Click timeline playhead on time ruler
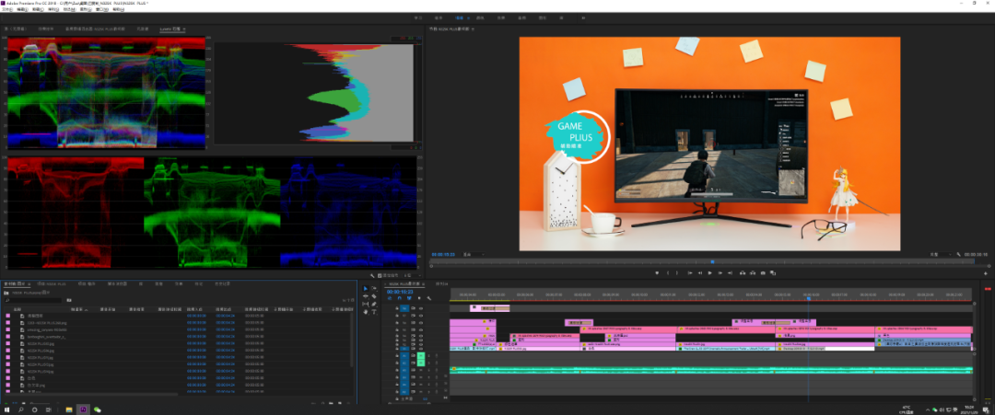Image resolution: width=995 pixels, height=415 pixels. coord(808,298)
